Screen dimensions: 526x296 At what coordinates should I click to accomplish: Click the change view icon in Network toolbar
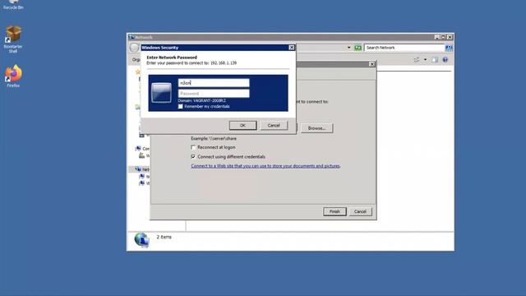click(417, 60)
